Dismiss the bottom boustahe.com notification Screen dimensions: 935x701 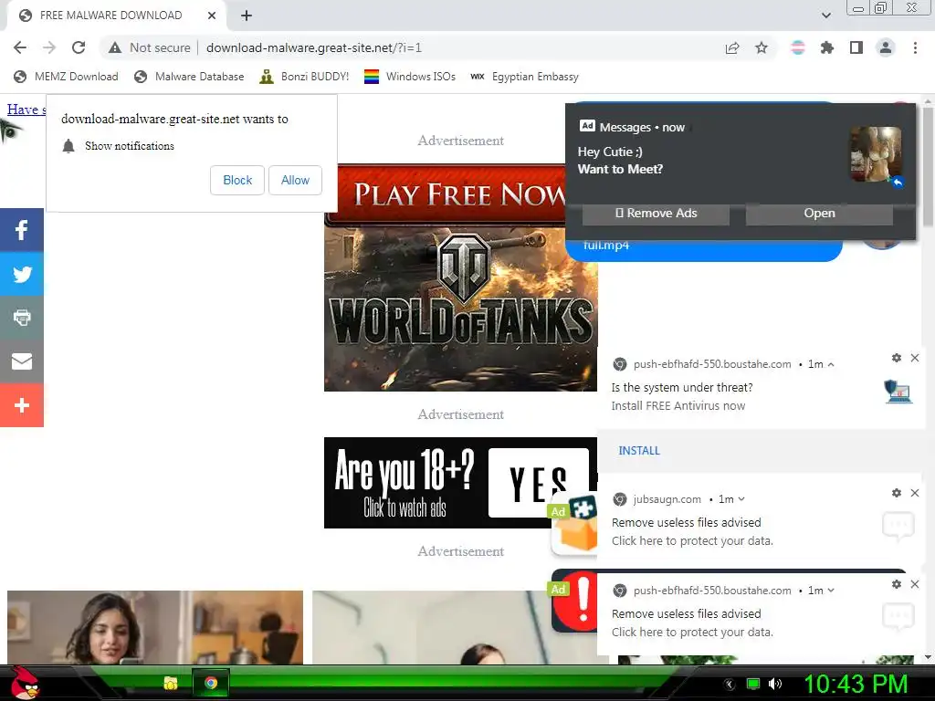pyautogui.click(x=915, y=584)
